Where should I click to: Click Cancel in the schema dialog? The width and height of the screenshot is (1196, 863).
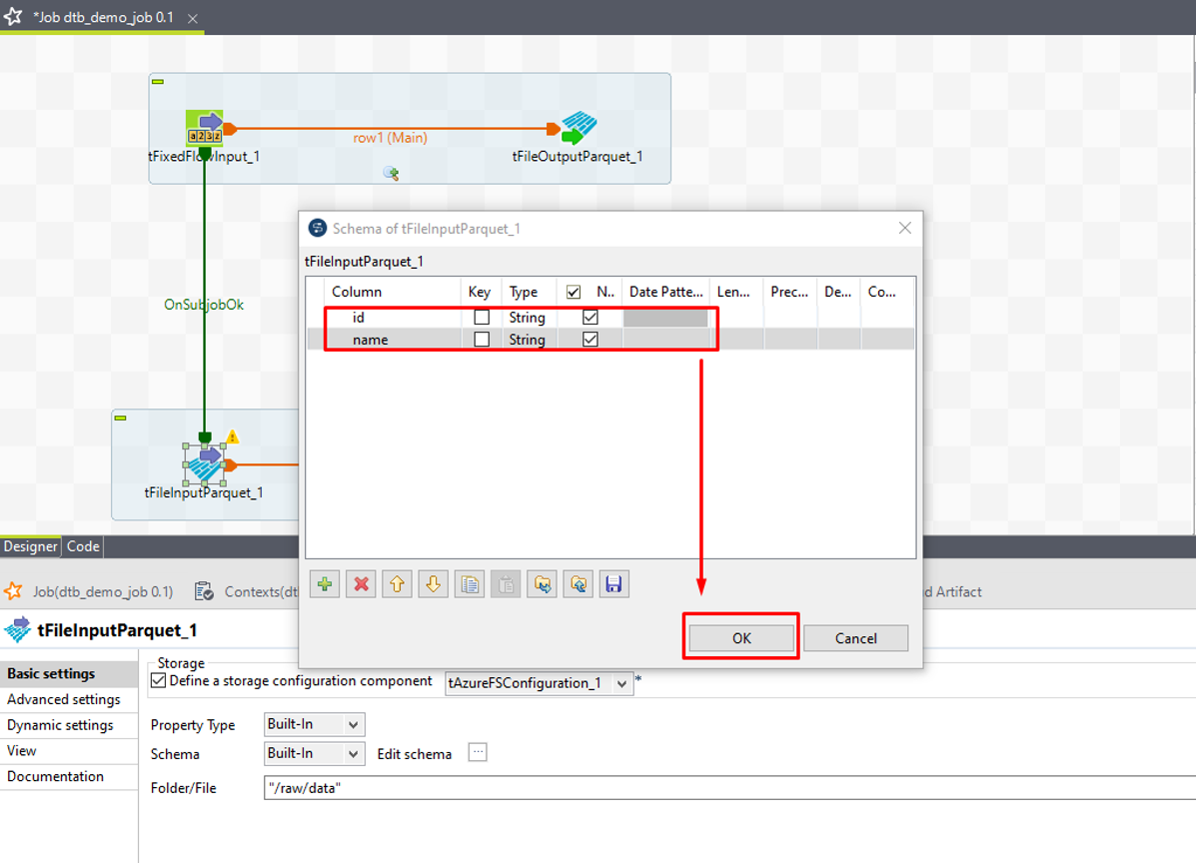(855, 638)
